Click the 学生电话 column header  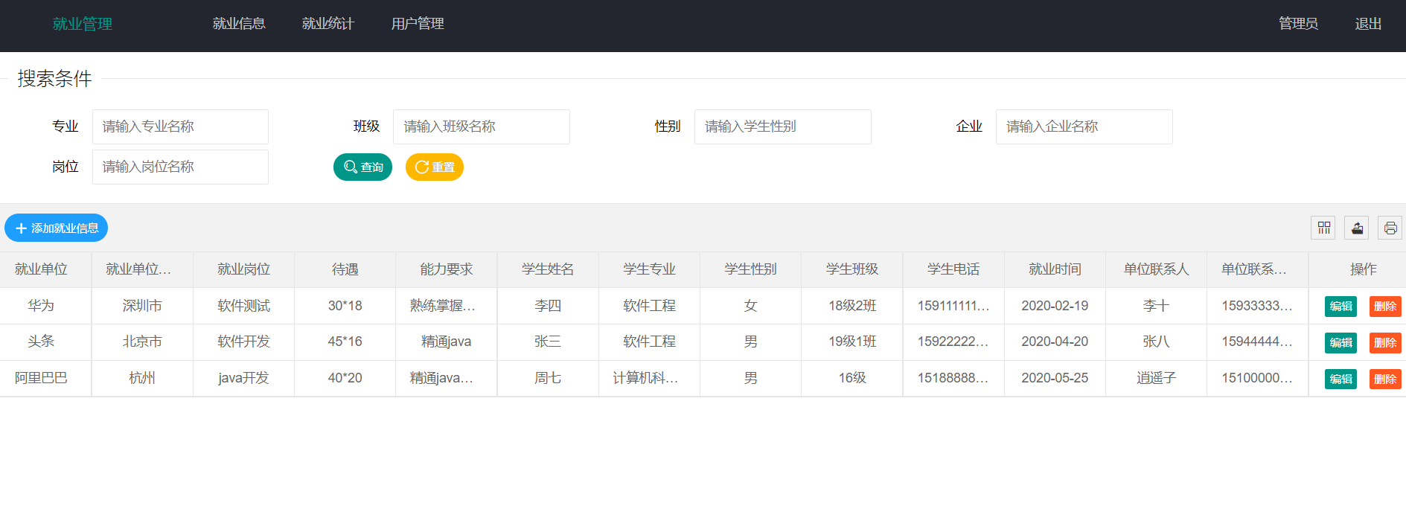coord(953,269)
